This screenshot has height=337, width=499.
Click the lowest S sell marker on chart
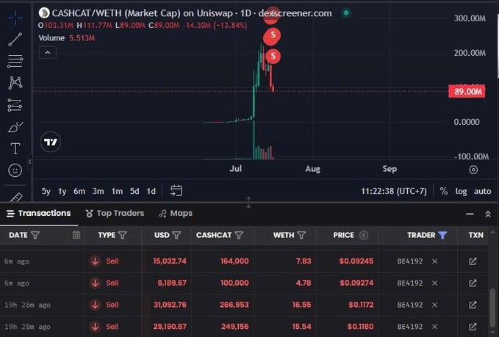pos(273,57)
